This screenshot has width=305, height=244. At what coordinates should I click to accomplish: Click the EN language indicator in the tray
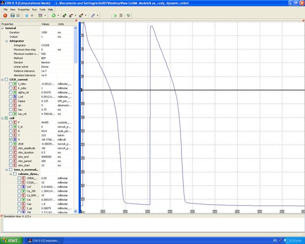275,241
